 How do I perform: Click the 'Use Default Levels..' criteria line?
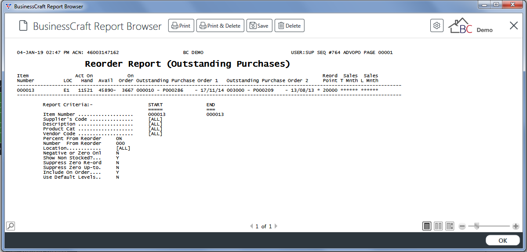(x=81, y=177)
